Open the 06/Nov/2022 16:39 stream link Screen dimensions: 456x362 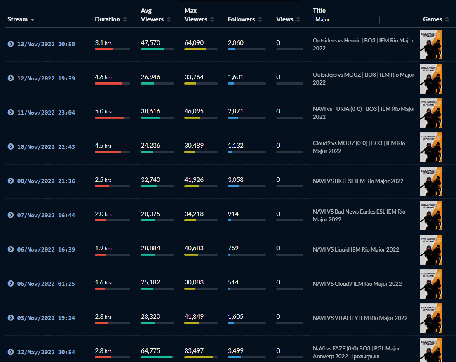[46, 249]
